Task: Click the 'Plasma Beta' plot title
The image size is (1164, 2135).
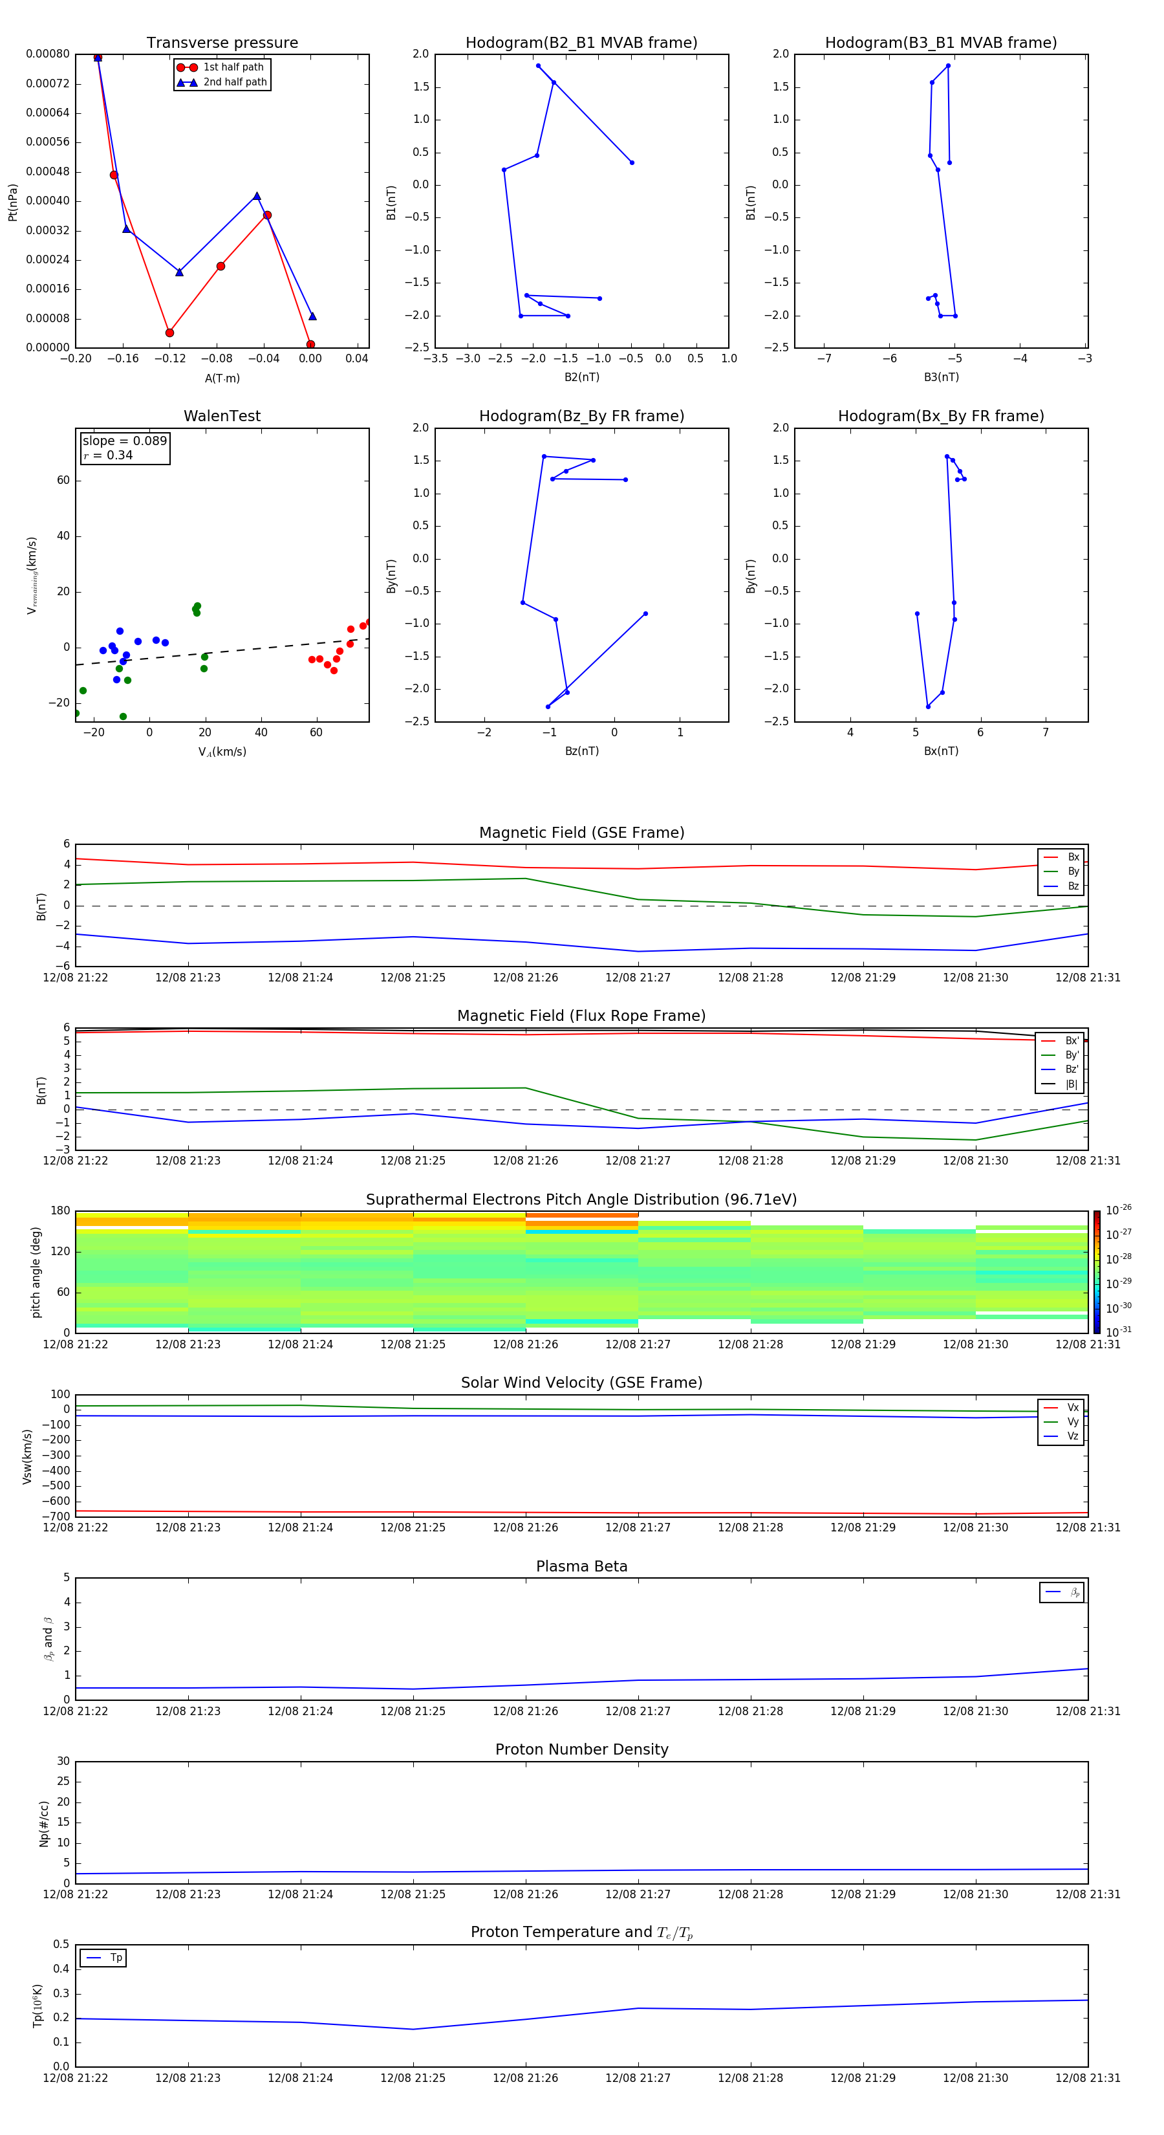Action: (581, 1566)
